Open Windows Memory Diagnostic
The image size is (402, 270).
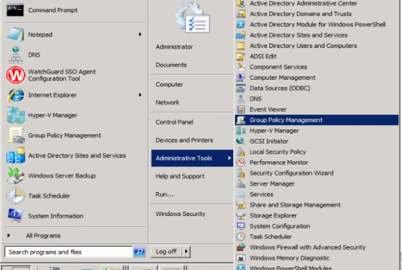290,258
